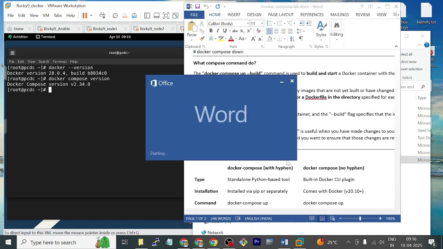
Task: Revert VM to snapshot in VMware toolbar
Action: [125, 16]
